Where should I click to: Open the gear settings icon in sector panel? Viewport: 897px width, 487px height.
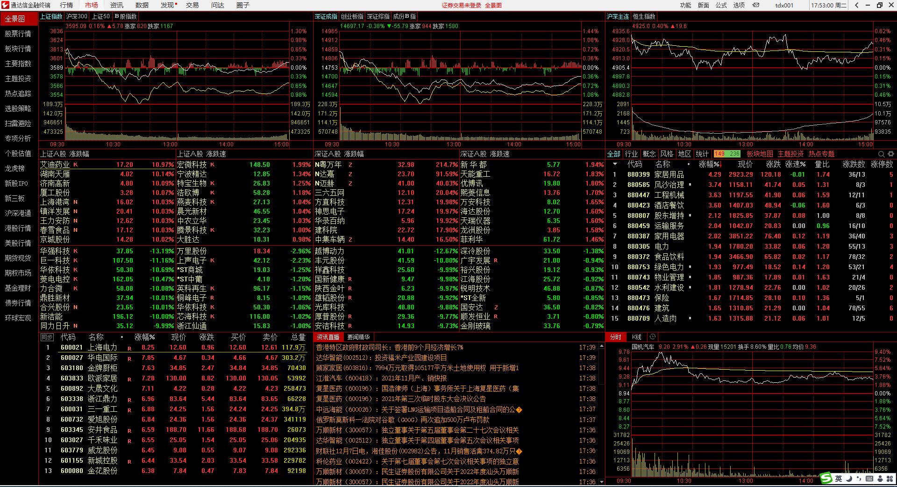click(891, 154)
